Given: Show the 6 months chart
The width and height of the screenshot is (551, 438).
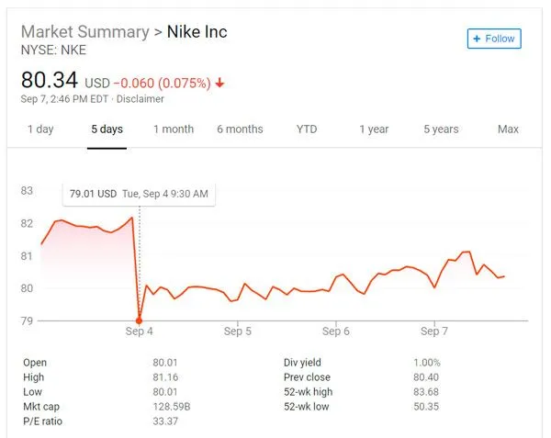Looking at the screenshot, I should 240,129.
